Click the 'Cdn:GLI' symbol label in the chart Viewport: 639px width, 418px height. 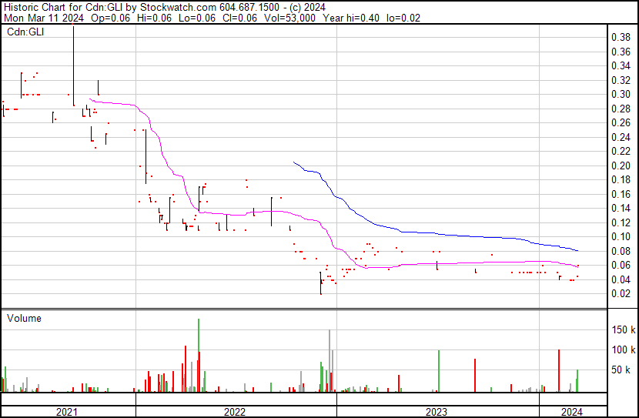pyautogui.click(x=25, y=32)
